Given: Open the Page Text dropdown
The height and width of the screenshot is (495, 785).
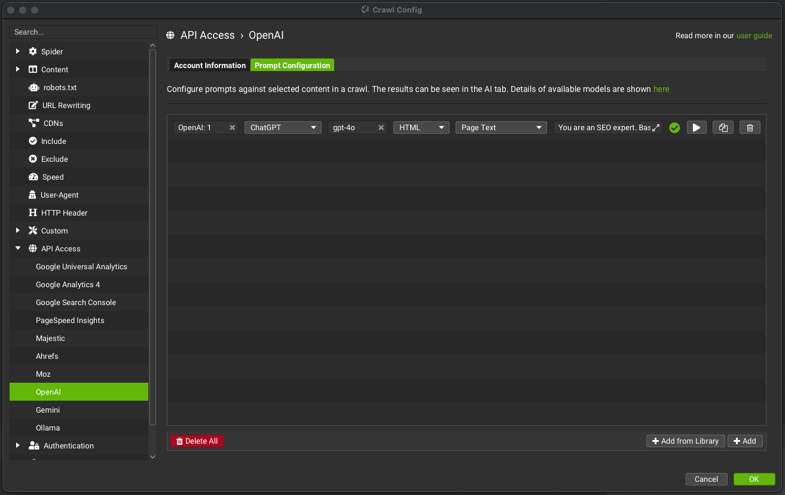Looking at the screenshot, I should click(500, 127).
